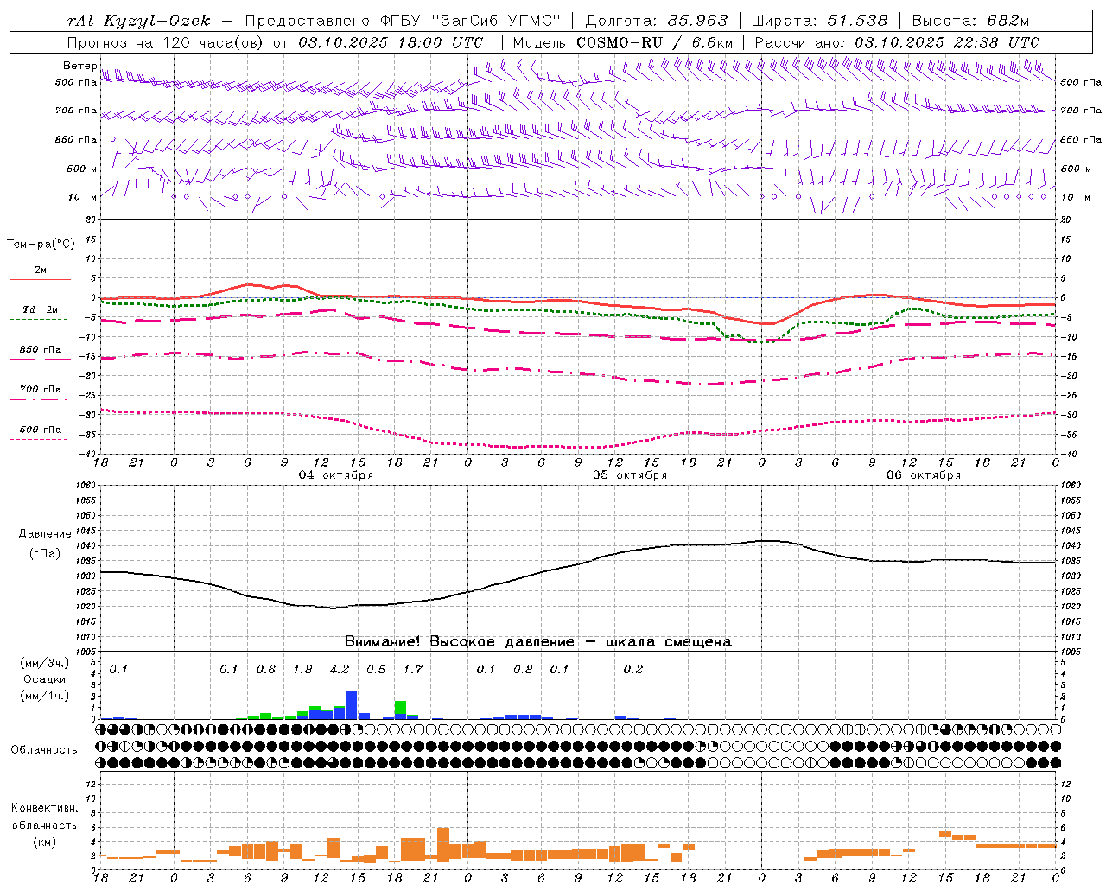This screenshot has height=885, width=1106.
Task: Click the 700 гПа temperature legend entry
Action: coord(40,390)
